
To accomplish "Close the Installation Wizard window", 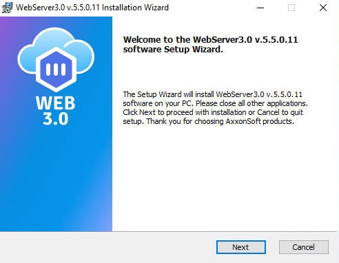I will point(323,8).
